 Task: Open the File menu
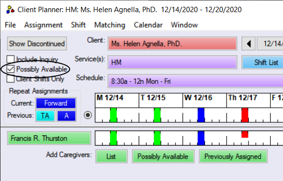(x=10, y=25)
